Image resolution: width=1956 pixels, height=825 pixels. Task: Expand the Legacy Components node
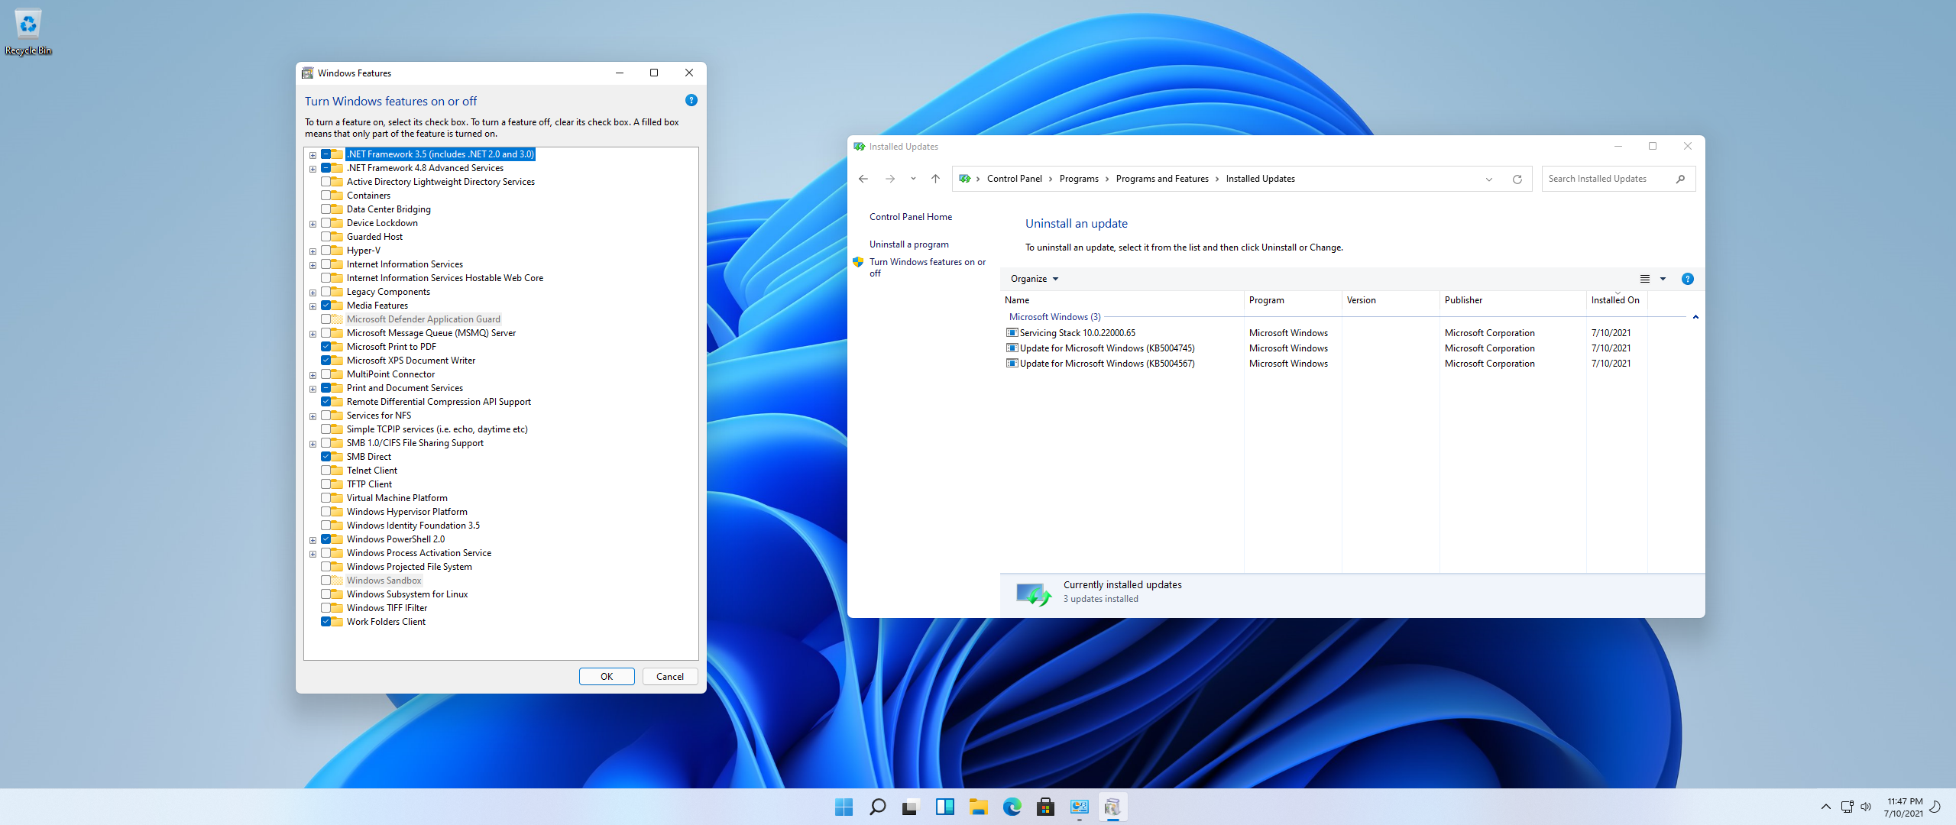click(313, 293)
